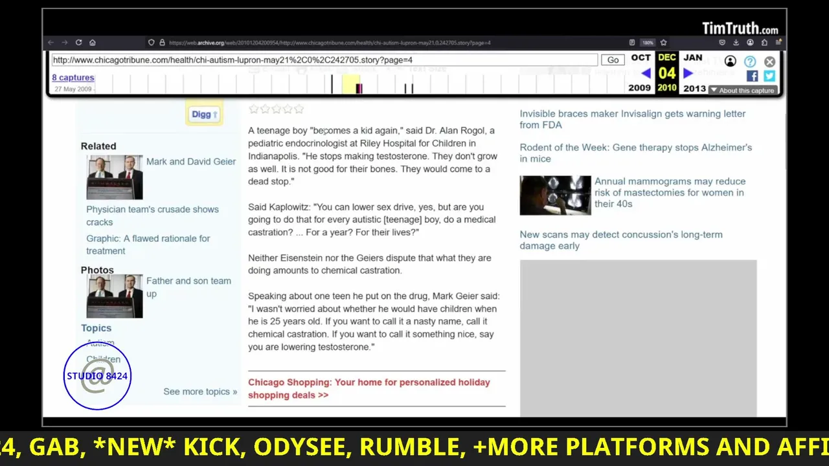Open Invisalign FDA warning letter story
The height and width of the screenshot is (466, 829).
point(632,119)
